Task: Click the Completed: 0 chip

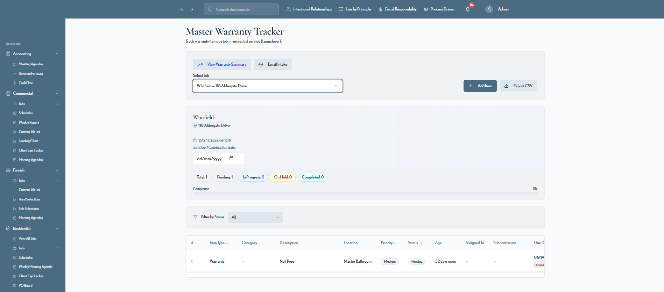Action: (313, 177)
